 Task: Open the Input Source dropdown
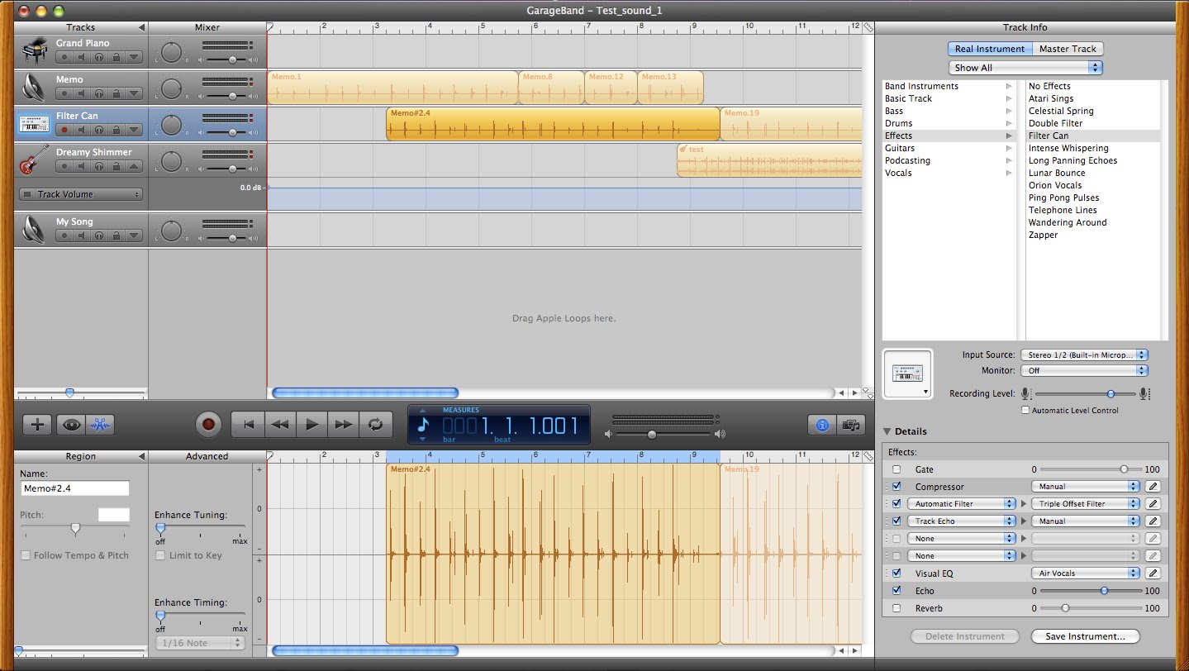click(1084, 355)
